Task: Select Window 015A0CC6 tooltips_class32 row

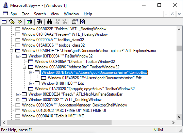Action: tap(53, 45)
